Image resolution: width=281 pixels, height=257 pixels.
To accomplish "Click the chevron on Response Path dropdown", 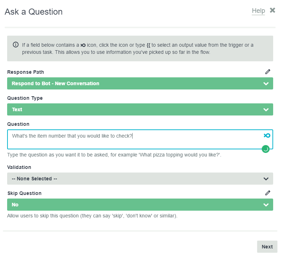I will click(266, 84).
